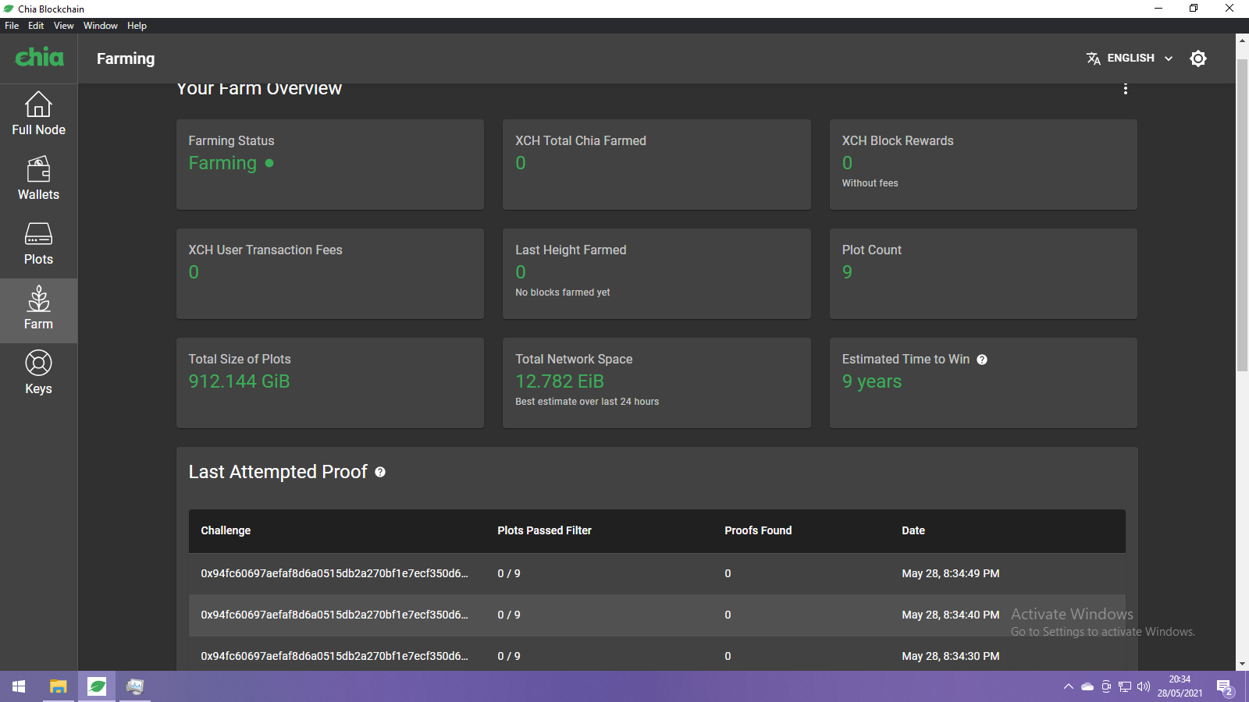
Task: Open the Edit menu
Action: point(36,26)
